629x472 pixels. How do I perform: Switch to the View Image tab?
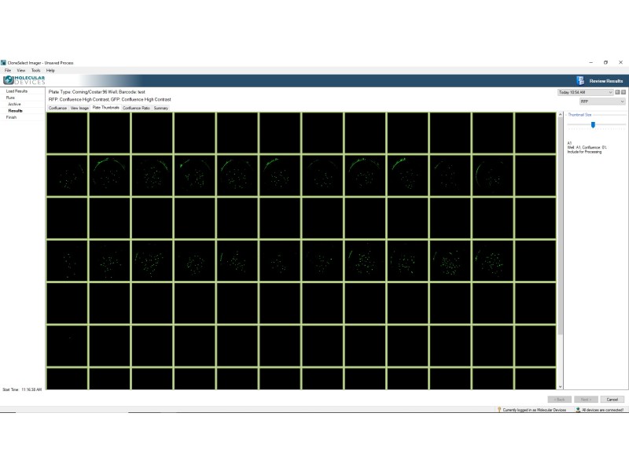click(79, 108)
